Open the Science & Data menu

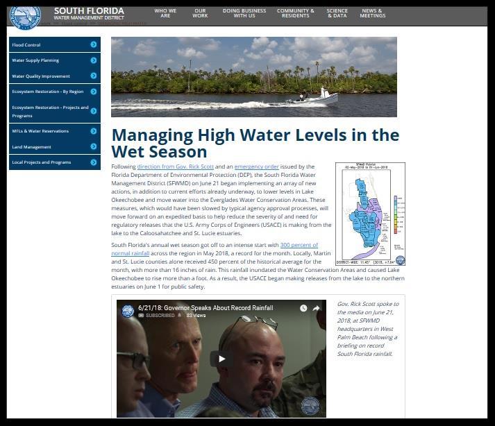click(x=337, y=13)
